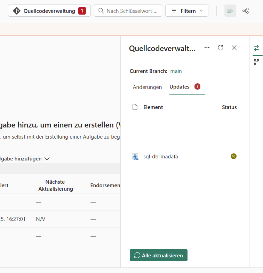Click the status icon for sql-db-madafa
This screenshot has height=273, width=263.
(x=233, y=156)
